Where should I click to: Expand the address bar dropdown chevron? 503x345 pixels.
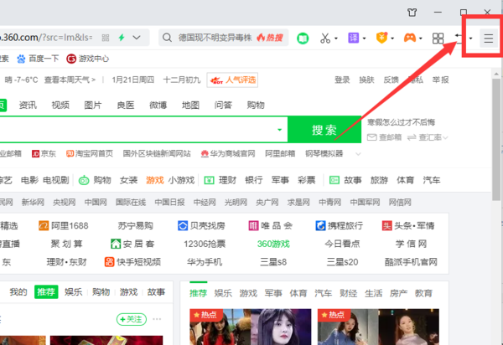(137, 38)
